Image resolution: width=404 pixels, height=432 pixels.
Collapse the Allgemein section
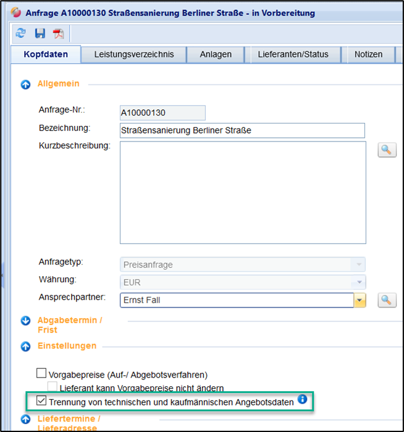[25, 85]
